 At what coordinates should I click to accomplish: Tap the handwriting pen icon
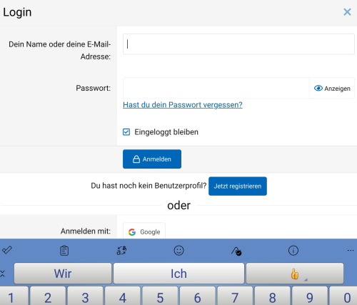point(236,251)
